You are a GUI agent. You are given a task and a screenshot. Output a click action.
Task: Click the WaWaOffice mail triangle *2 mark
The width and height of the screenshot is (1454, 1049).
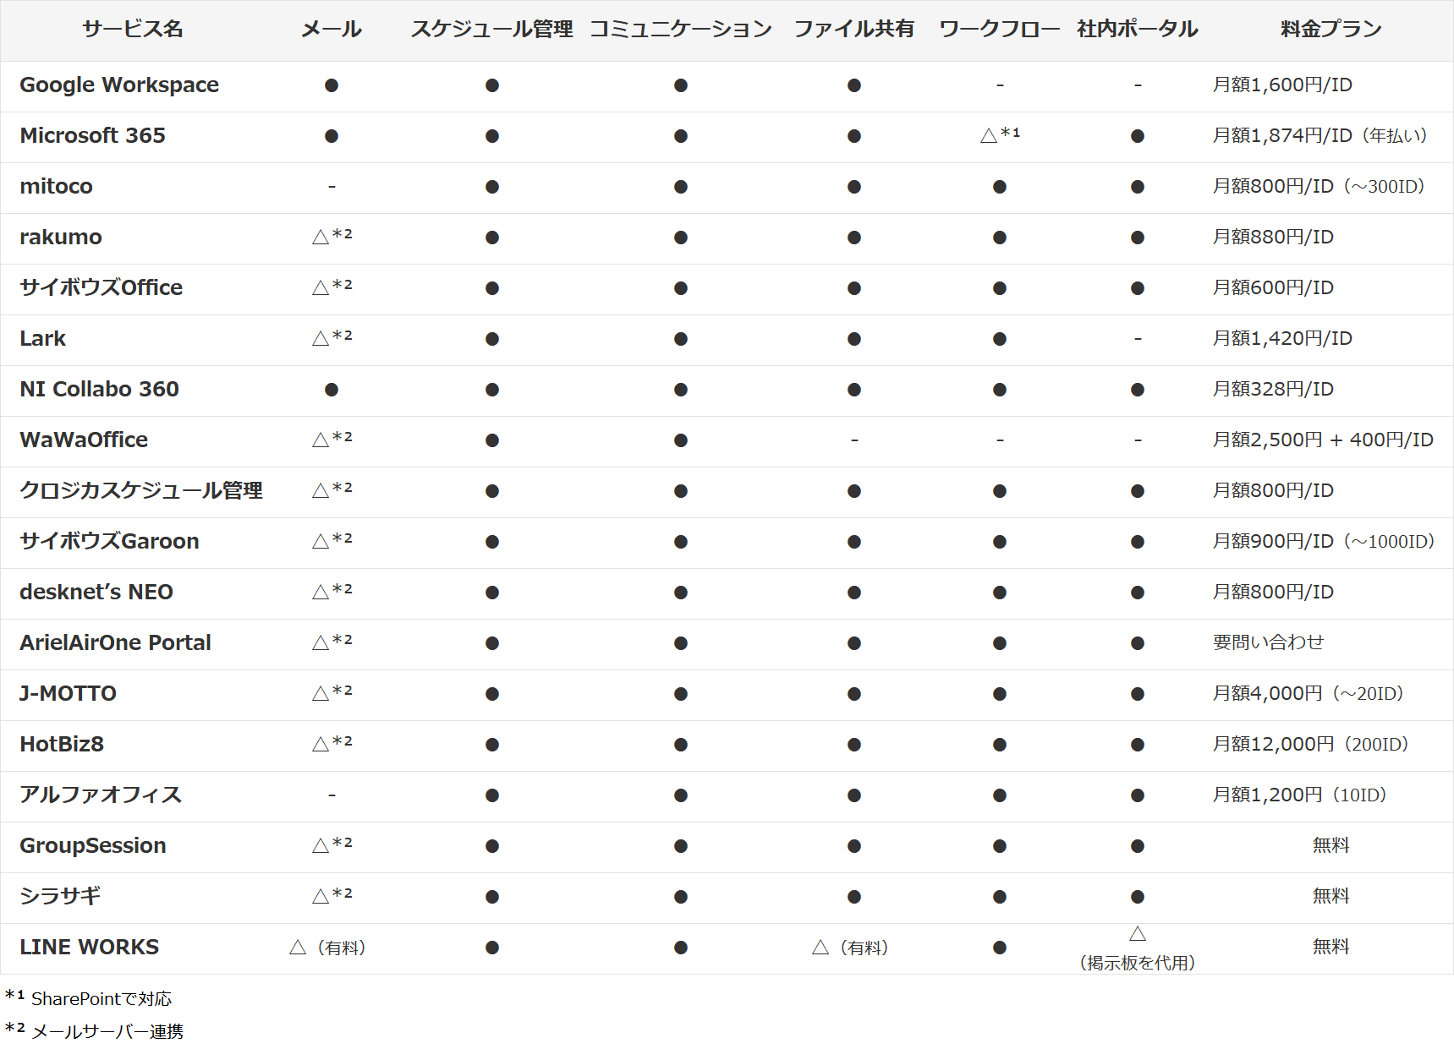coord(332,439)
